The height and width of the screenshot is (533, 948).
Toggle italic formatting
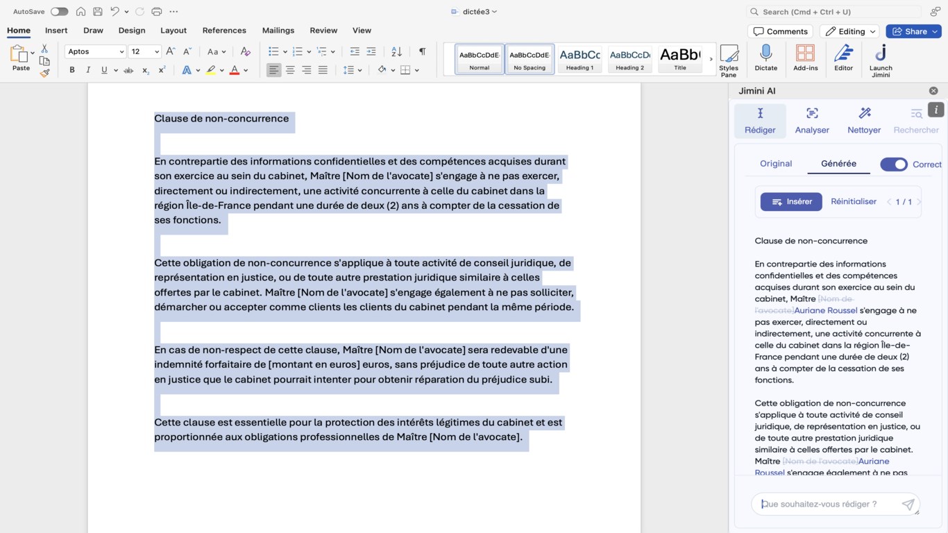[x=88, y=70]
